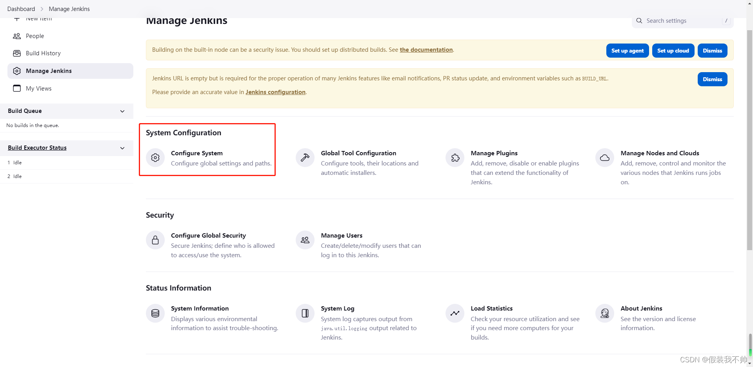The image size is (753, 367).
Task: Open My Views from sidebar
Action: 38,89
